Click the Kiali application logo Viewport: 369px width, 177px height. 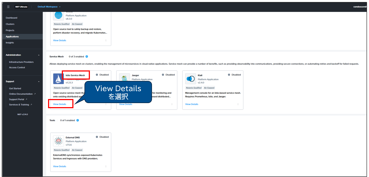[x=191, y=79]
